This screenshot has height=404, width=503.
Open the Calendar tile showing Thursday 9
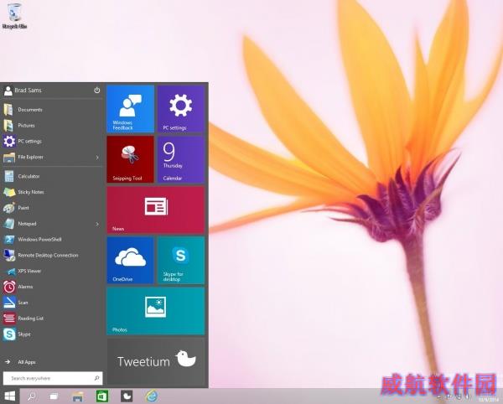181,159
